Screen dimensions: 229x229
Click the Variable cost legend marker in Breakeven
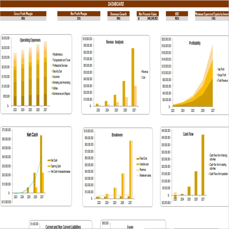(x=138, y=164)
